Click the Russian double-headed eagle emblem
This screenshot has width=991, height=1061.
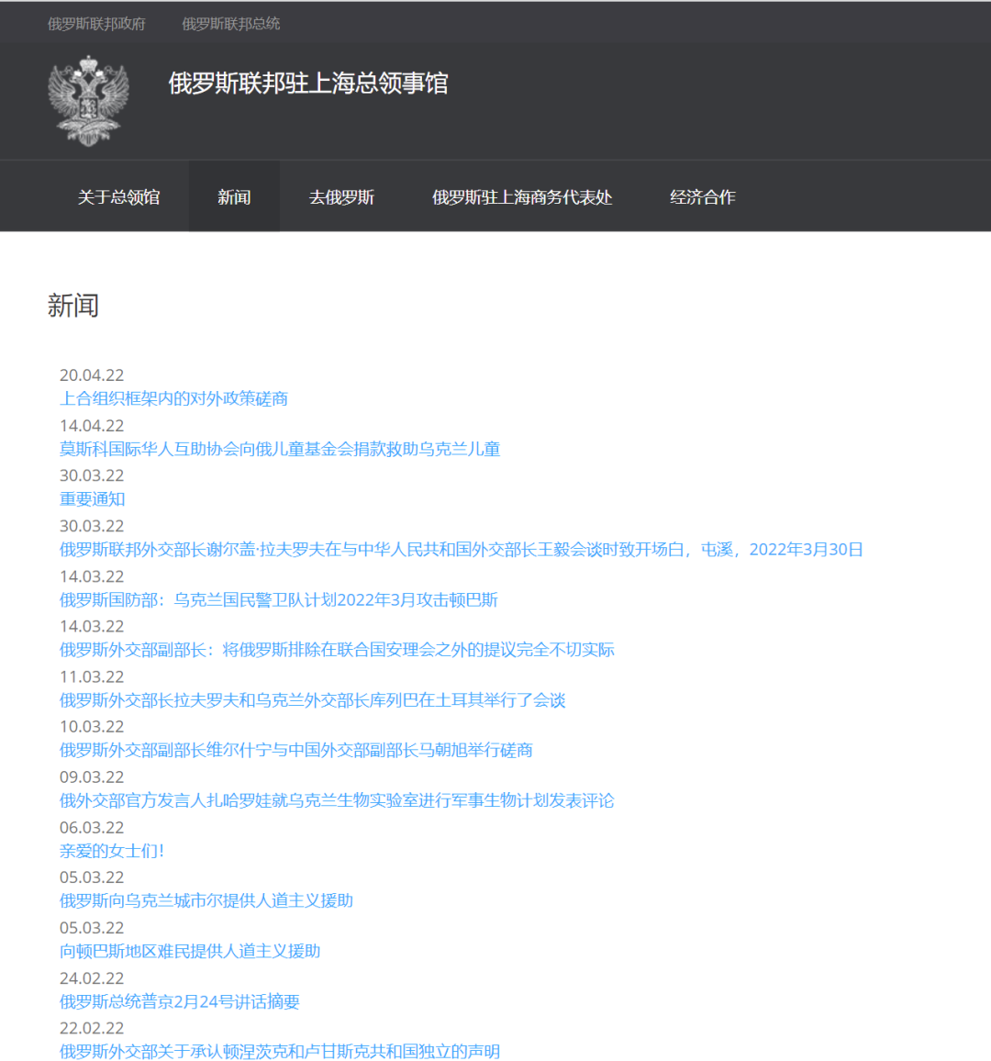[88, 100]
